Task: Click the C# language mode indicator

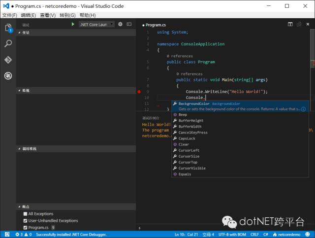Action: 266,235
